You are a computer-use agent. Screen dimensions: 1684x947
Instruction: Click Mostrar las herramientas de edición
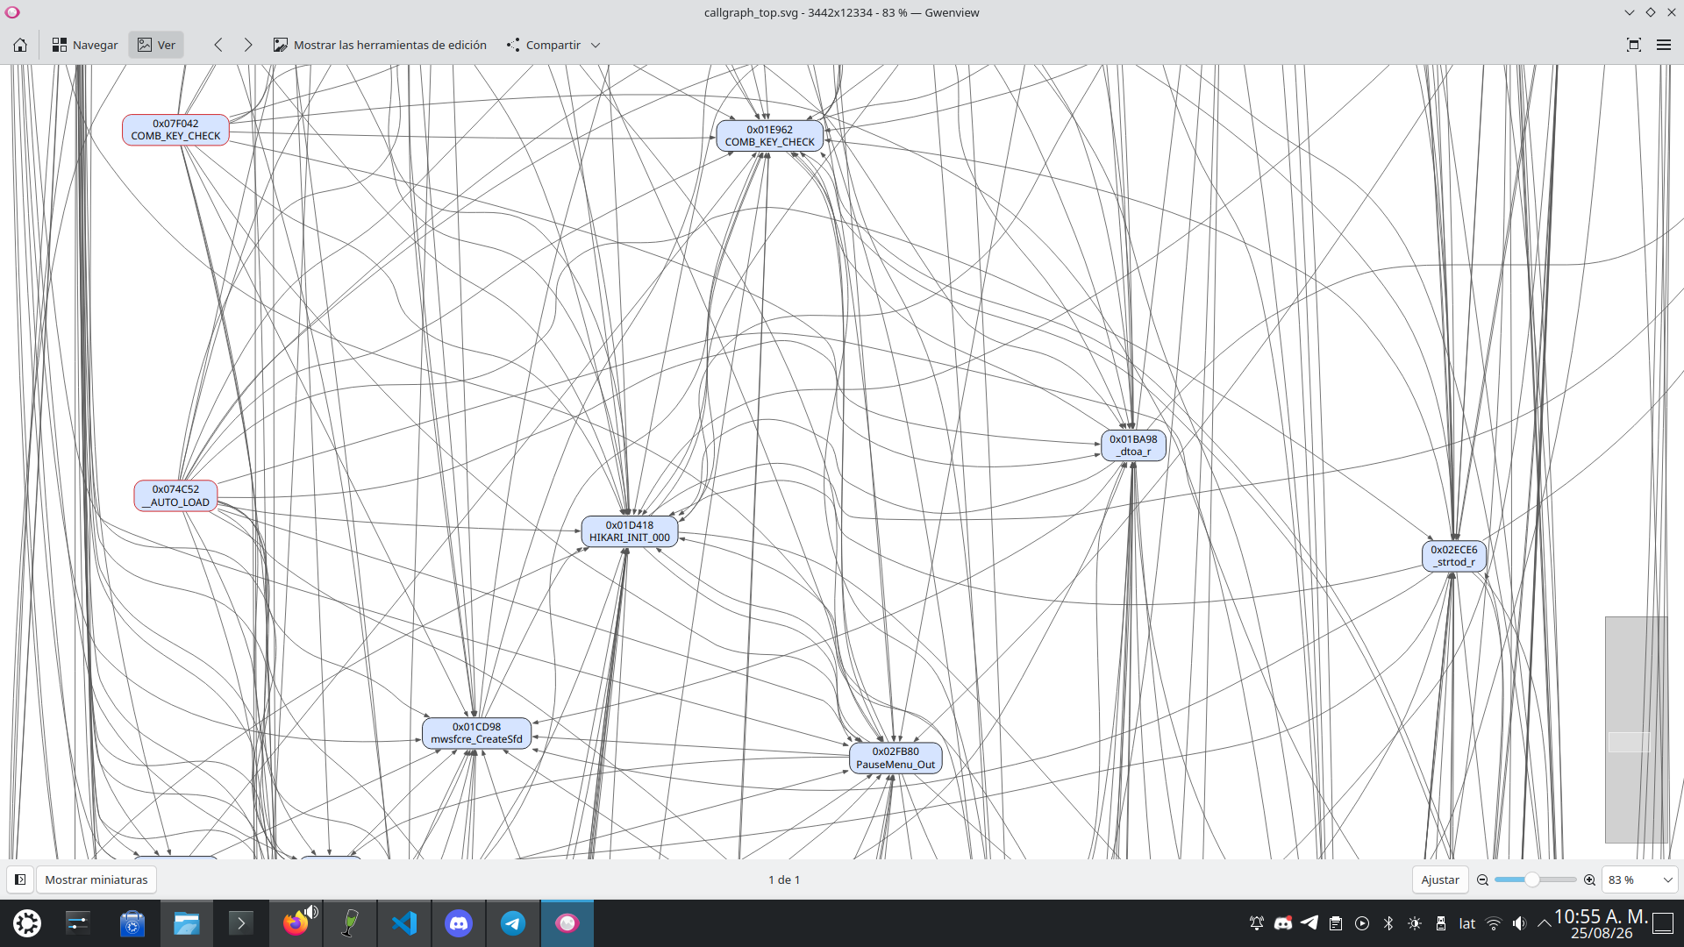point(380,45)
